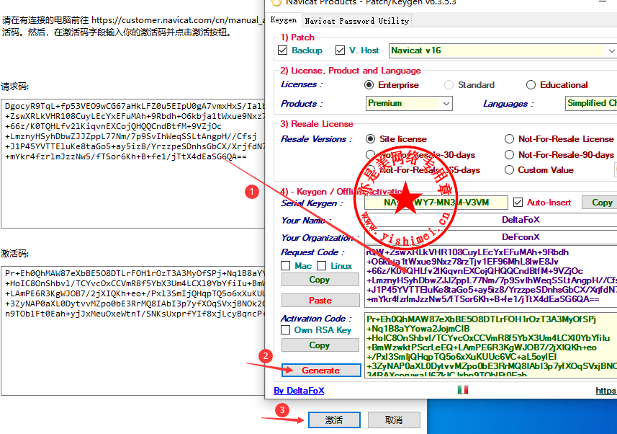
Task: Toggle the Backup checkbox
Action: [282, 50]
